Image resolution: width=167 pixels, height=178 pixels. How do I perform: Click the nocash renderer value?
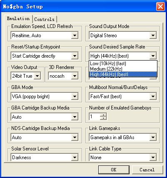(57, 76)
